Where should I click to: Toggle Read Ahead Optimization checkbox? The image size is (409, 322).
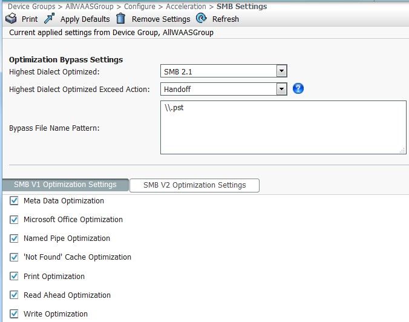14,295
